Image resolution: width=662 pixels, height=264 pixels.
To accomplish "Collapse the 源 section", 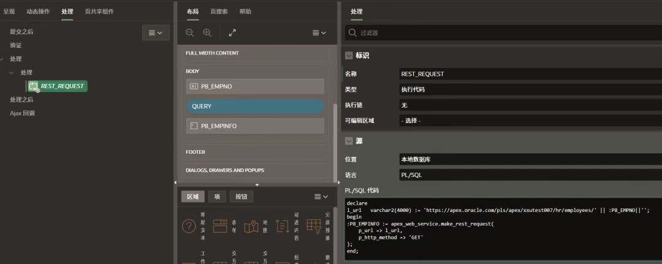I will pos(349,141).
